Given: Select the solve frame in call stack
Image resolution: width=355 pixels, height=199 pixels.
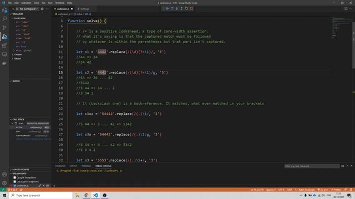Looking at the screenshot, I should (30, 128).
